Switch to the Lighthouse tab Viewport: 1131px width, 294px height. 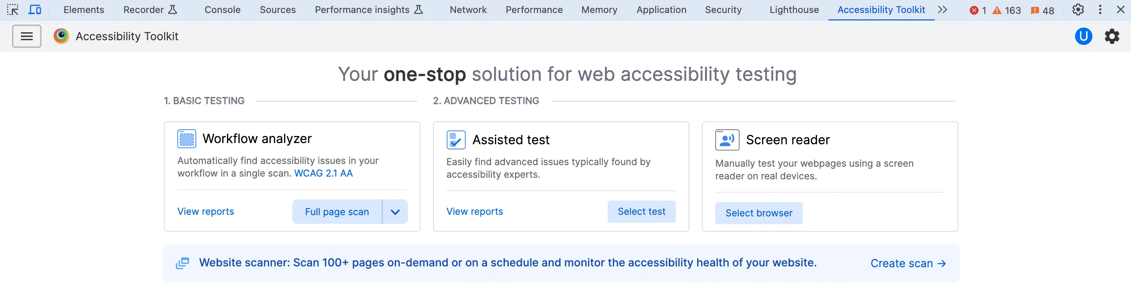(x=794, y=9)
